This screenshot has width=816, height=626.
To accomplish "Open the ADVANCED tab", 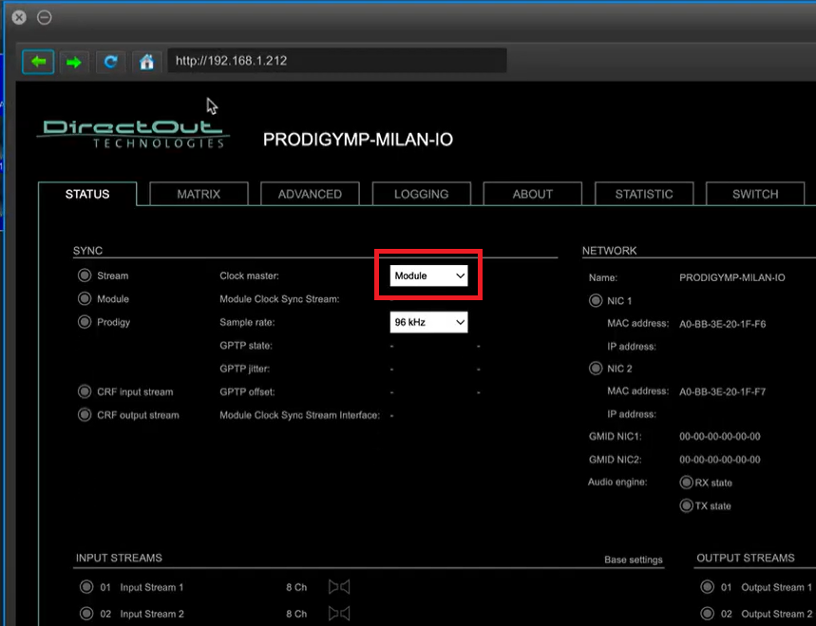I will pyautogui.click(x=311, y=194).
